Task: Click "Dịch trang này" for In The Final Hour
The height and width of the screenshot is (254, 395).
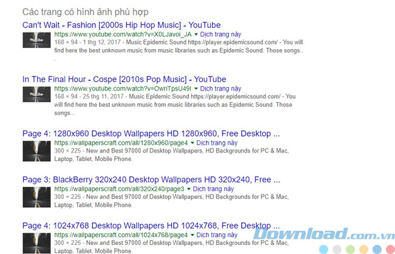Action: coord(221,89)
